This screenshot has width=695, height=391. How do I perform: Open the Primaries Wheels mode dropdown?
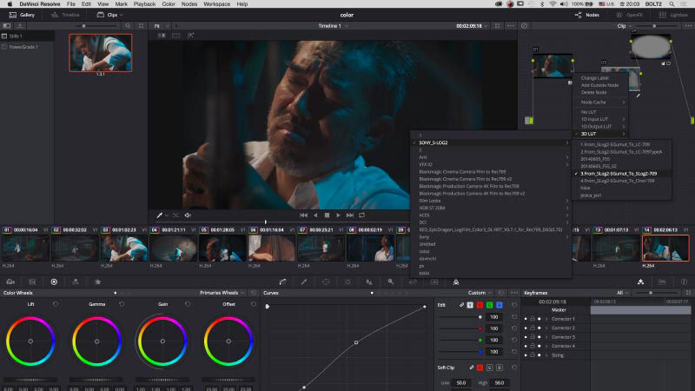click(222, 293)
